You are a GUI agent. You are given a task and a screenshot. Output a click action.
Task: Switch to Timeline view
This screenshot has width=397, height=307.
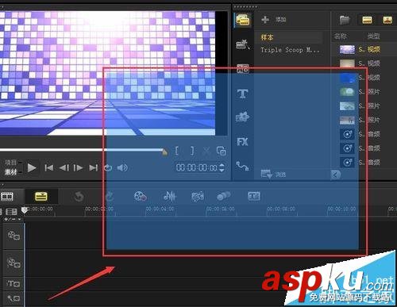41,197
